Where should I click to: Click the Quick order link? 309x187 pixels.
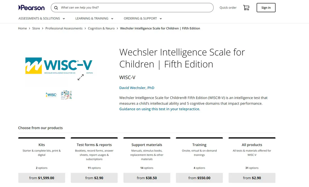[228, 8]
